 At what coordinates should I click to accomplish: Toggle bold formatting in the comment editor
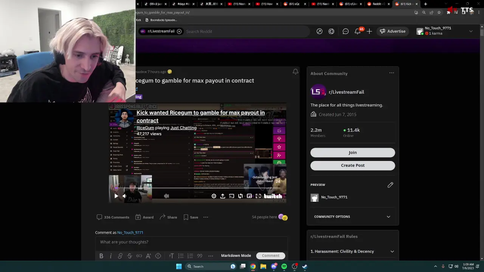101,256
